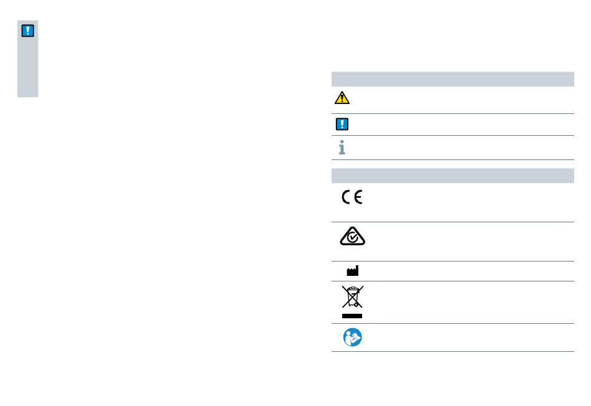This screenshot has width=591, height=406.
Task: Click the gray information 'i' icon
Action: point(342,147)
